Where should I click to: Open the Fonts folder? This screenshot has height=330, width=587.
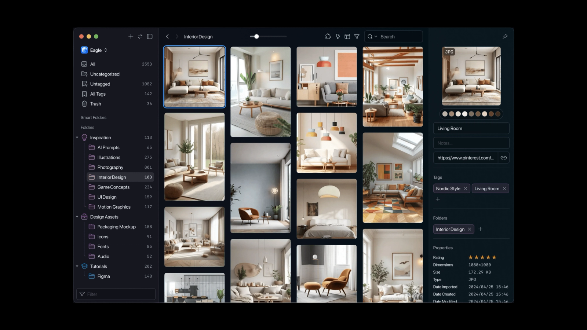point(120,246)
